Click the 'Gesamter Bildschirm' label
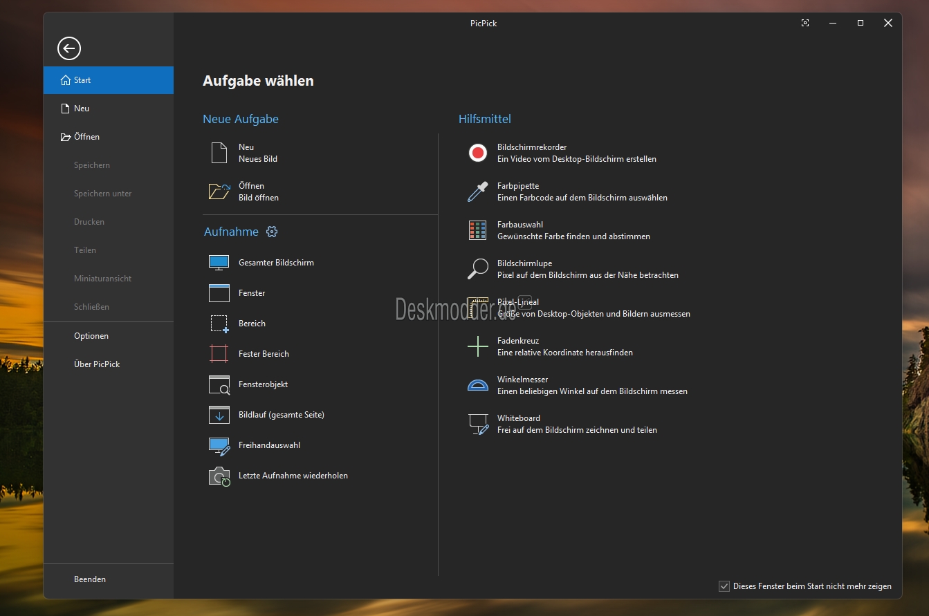 point(276,263)
